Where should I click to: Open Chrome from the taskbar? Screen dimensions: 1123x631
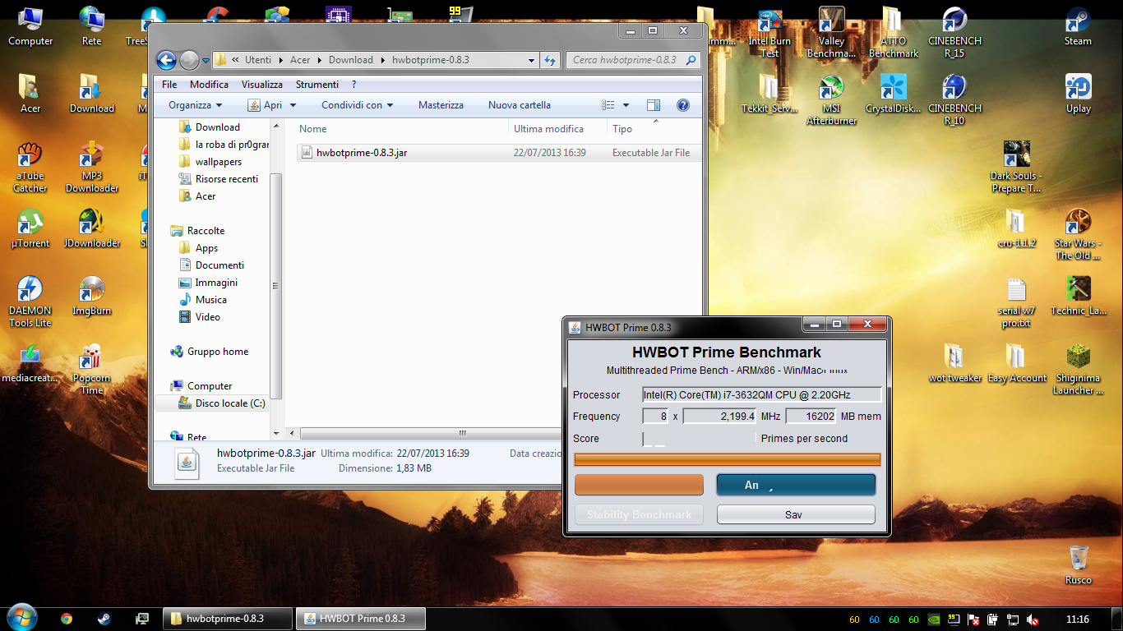pos(67,619)
